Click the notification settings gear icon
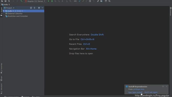Viewport: 172px width, 97px height. [163, 86]
